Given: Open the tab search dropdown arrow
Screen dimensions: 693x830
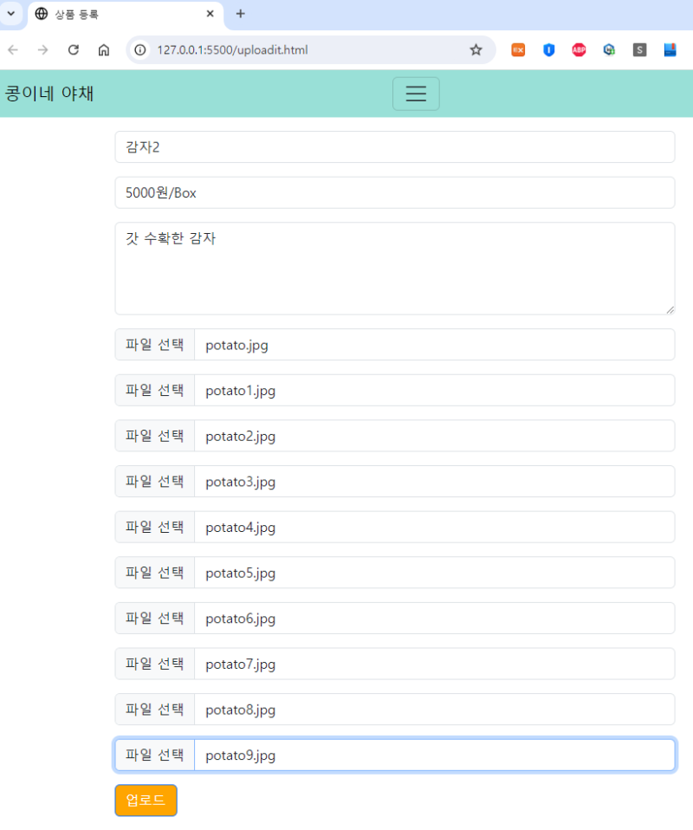Looking at the screenshot, I should (11, 14).
